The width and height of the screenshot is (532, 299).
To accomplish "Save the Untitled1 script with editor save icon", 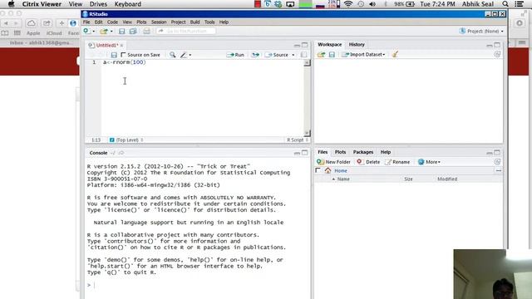I will (114, 55).
